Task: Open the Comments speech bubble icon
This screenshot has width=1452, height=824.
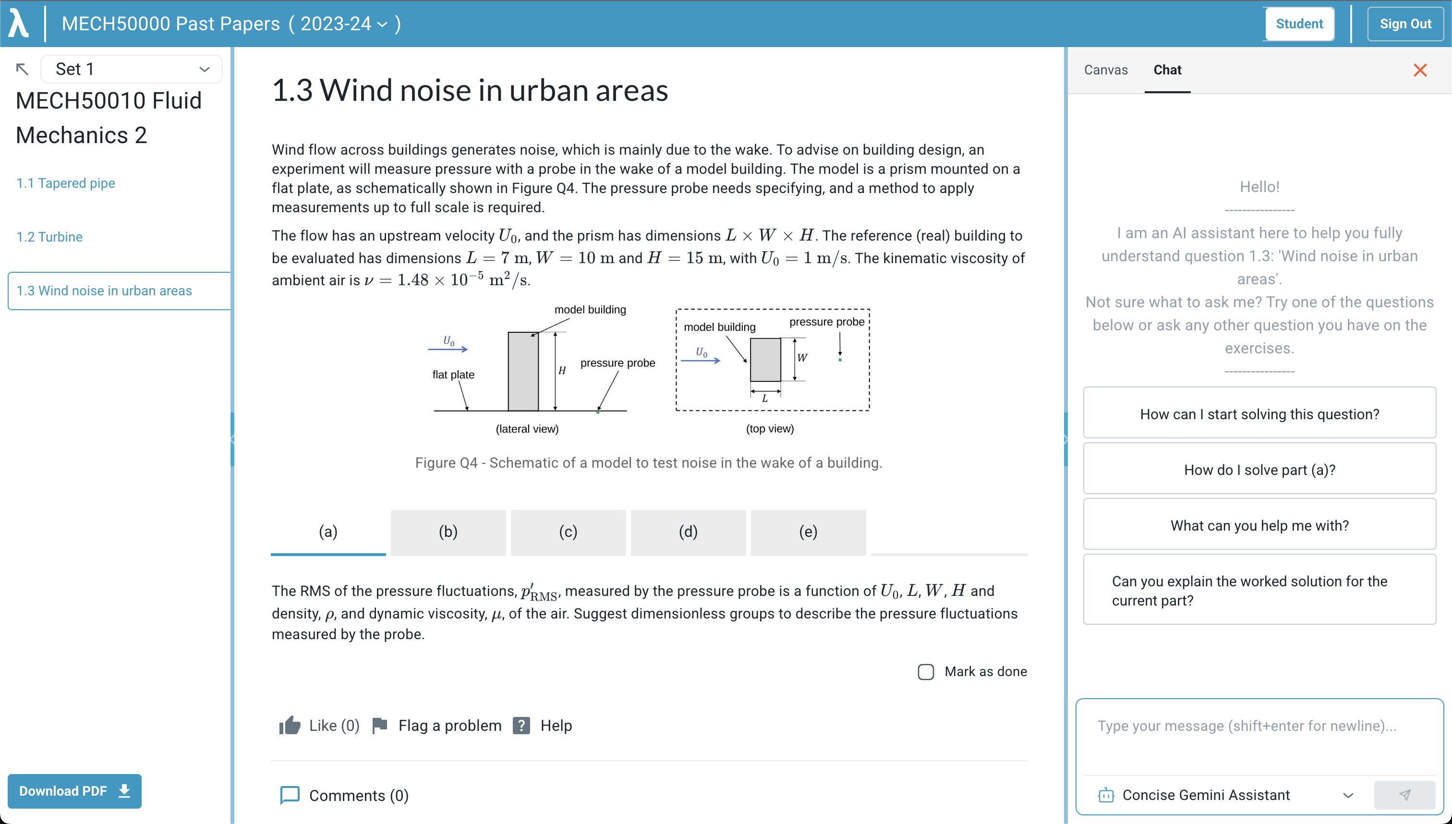Action: [x=290, y=795]
